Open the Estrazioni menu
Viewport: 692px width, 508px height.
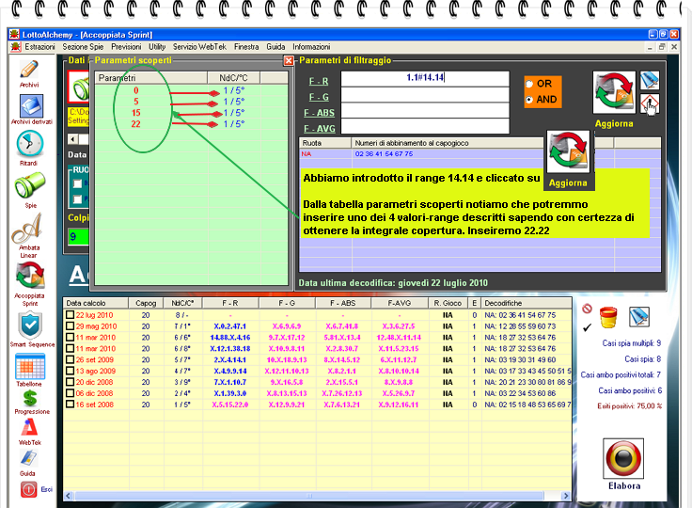39,47
